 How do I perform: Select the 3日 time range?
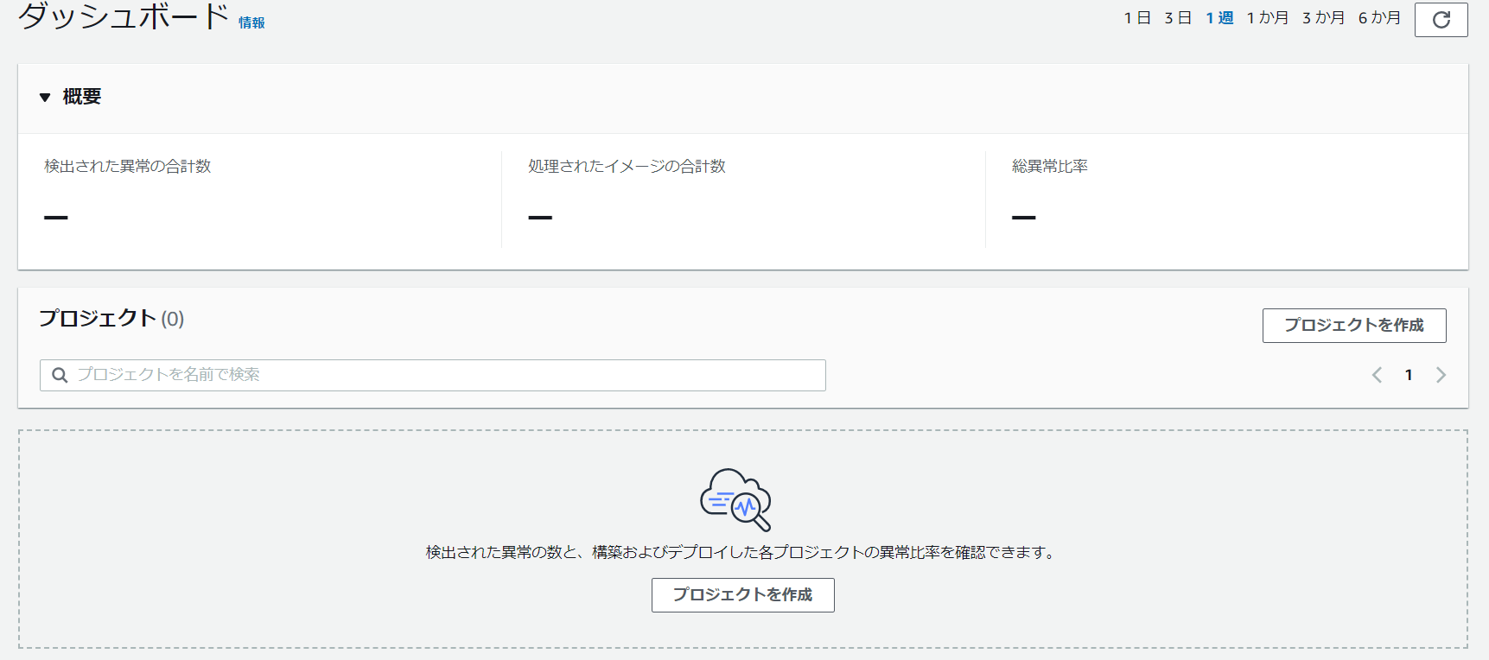coord(1178,18)
